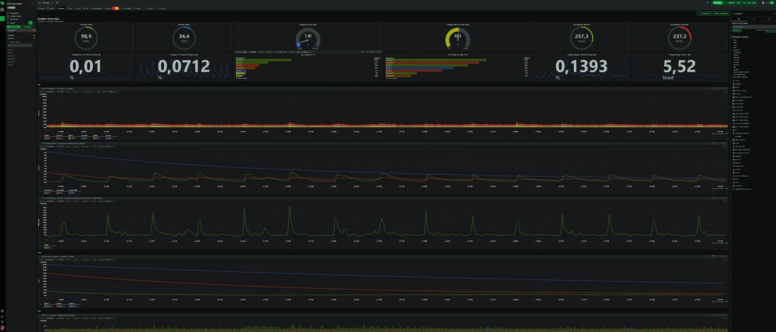
Task: Open the Home tab
Action: (x=41, y=8)
